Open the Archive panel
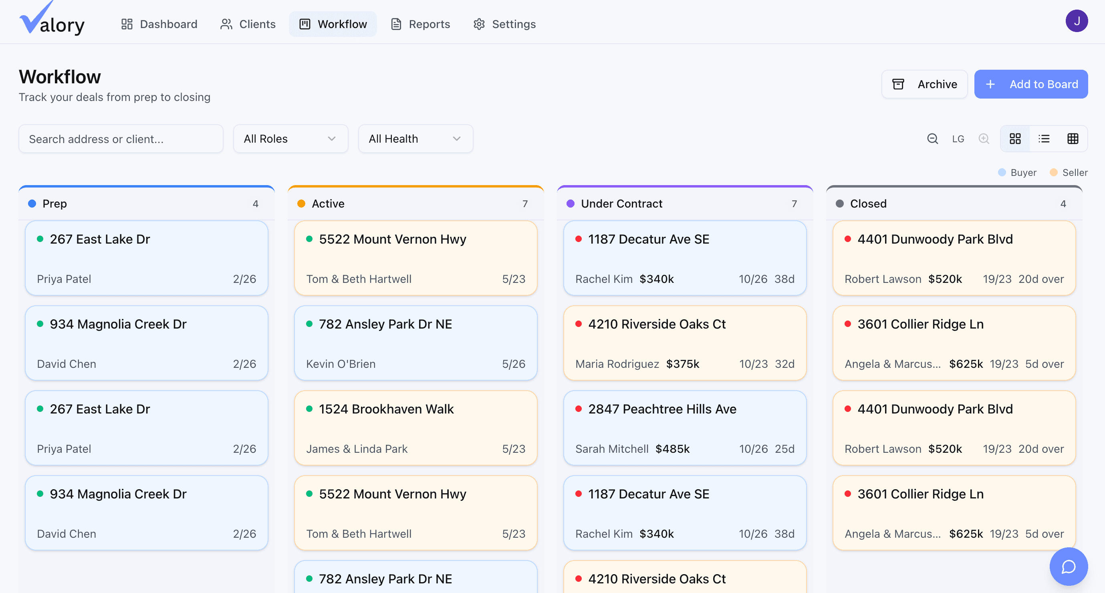The width and height of the screenshot is (1105, 593). pyautogui.click(x=925, y=84)
